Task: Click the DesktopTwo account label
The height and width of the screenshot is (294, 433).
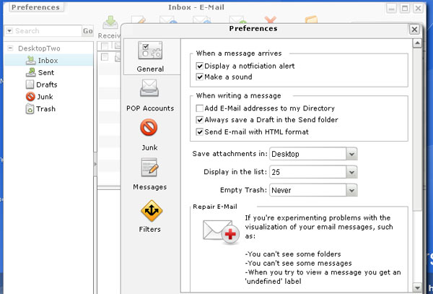Action: coord(39,48)
